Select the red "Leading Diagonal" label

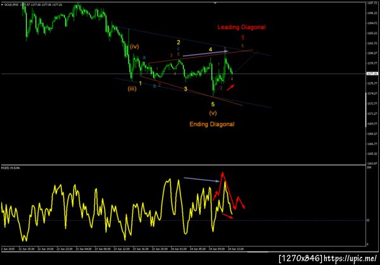[241, 27]
